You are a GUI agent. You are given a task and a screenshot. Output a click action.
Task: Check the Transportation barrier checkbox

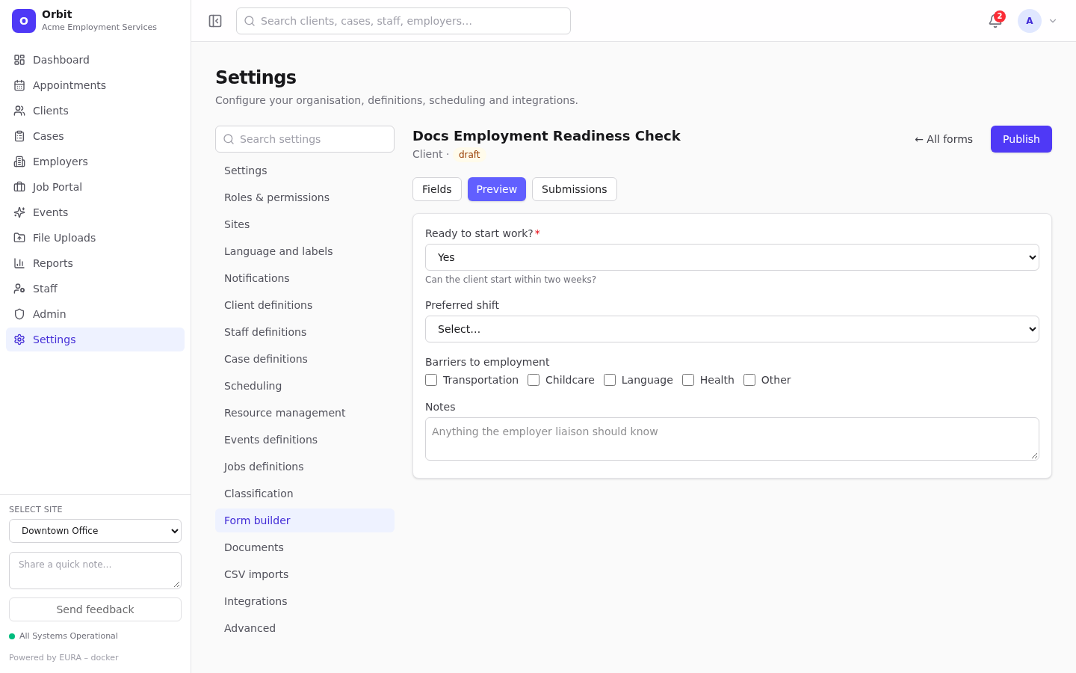(431, 380)
